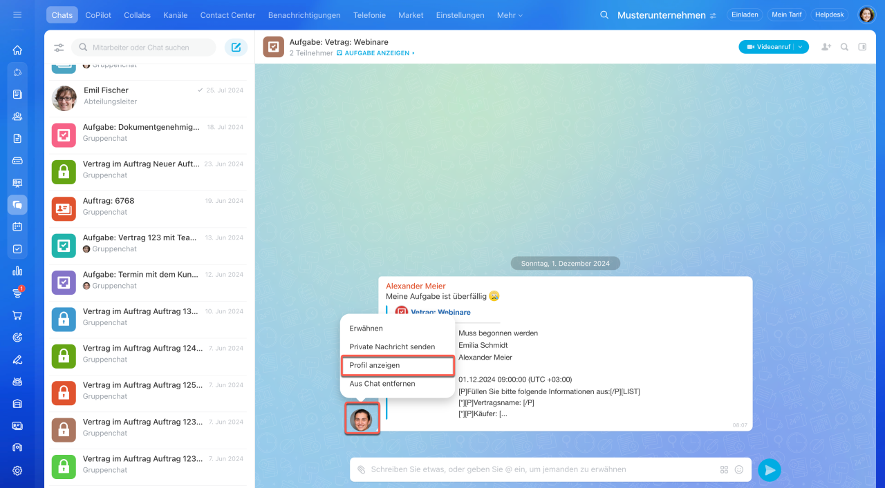Open the user profile avatar at top right
Screen dimensions: 885x488
866,14
